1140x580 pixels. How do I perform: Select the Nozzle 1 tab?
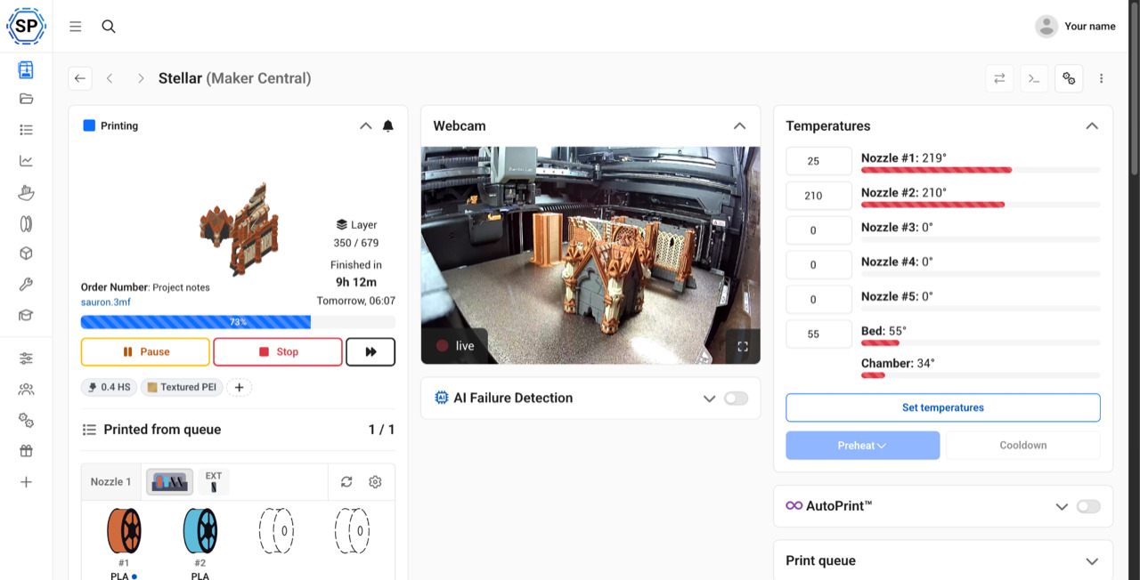pyautogui.click(x=110, y=482)
